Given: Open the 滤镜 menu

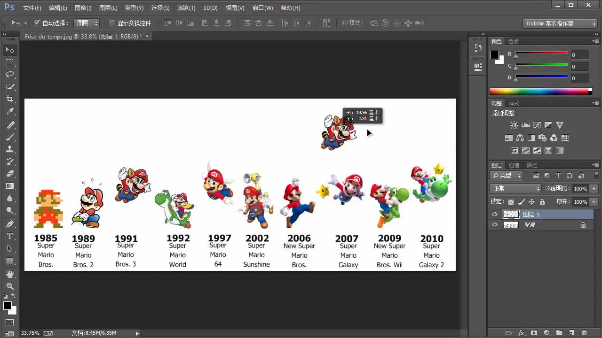Looking at the screenshot, I should click(x=186, y=8).
